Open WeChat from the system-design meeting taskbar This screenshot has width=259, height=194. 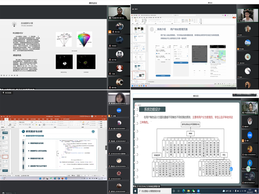[193, 191]
